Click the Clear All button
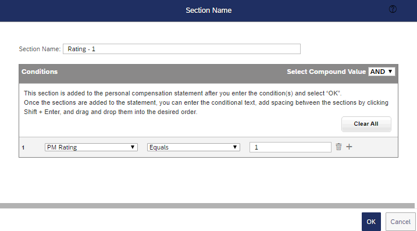The height and width of the screenshot is (231, 417). point(366,124)
